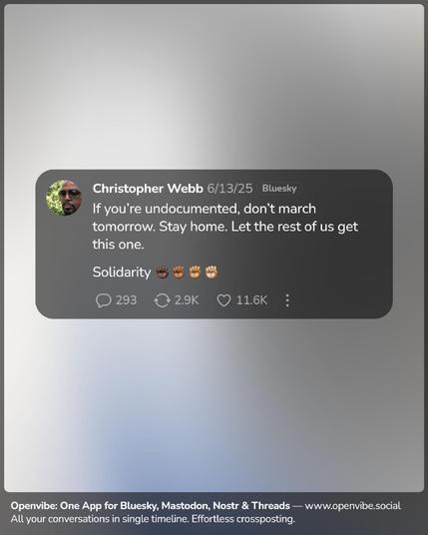The image size is (428, 535).
Task: Click the 293 replies count
Action: pos(126,300)
